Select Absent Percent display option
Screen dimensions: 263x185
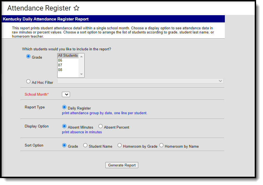point(100,126)
